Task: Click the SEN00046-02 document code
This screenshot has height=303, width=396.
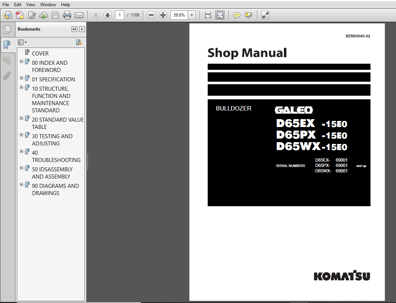Action: click(358, 36)
